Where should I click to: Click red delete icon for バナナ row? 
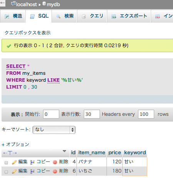55,162
